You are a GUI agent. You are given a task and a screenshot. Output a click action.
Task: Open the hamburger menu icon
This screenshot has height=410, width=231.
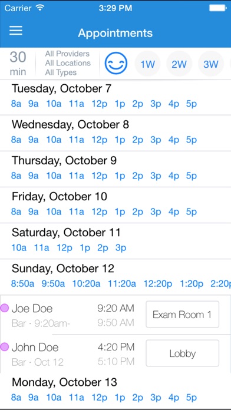click(x=16, y=31)
